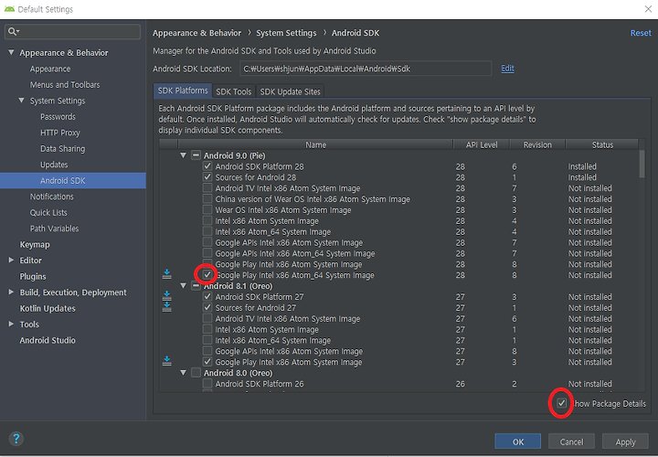The image size is (658, 457).
Task: Expand the Tools tree node
Action: point(11,324)
